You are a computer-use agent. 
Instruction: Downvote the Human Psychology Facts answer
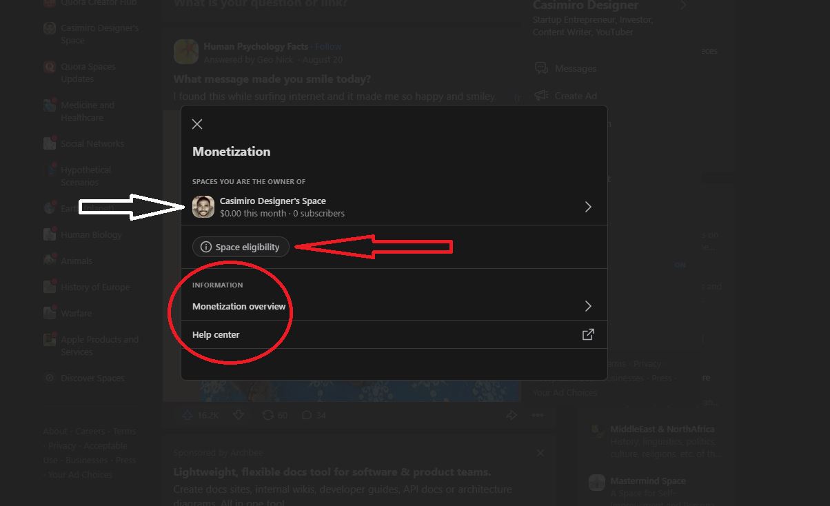coord(239,415)
